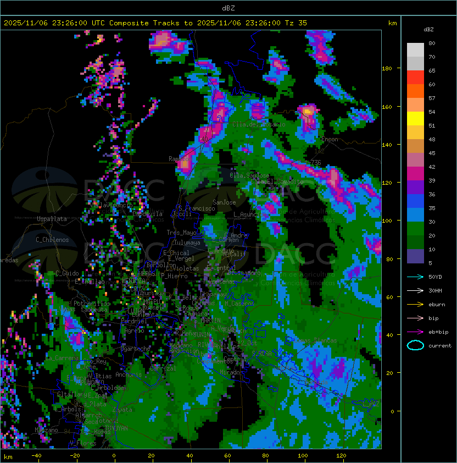Click the Tulumaya place label

click(187, 242)
